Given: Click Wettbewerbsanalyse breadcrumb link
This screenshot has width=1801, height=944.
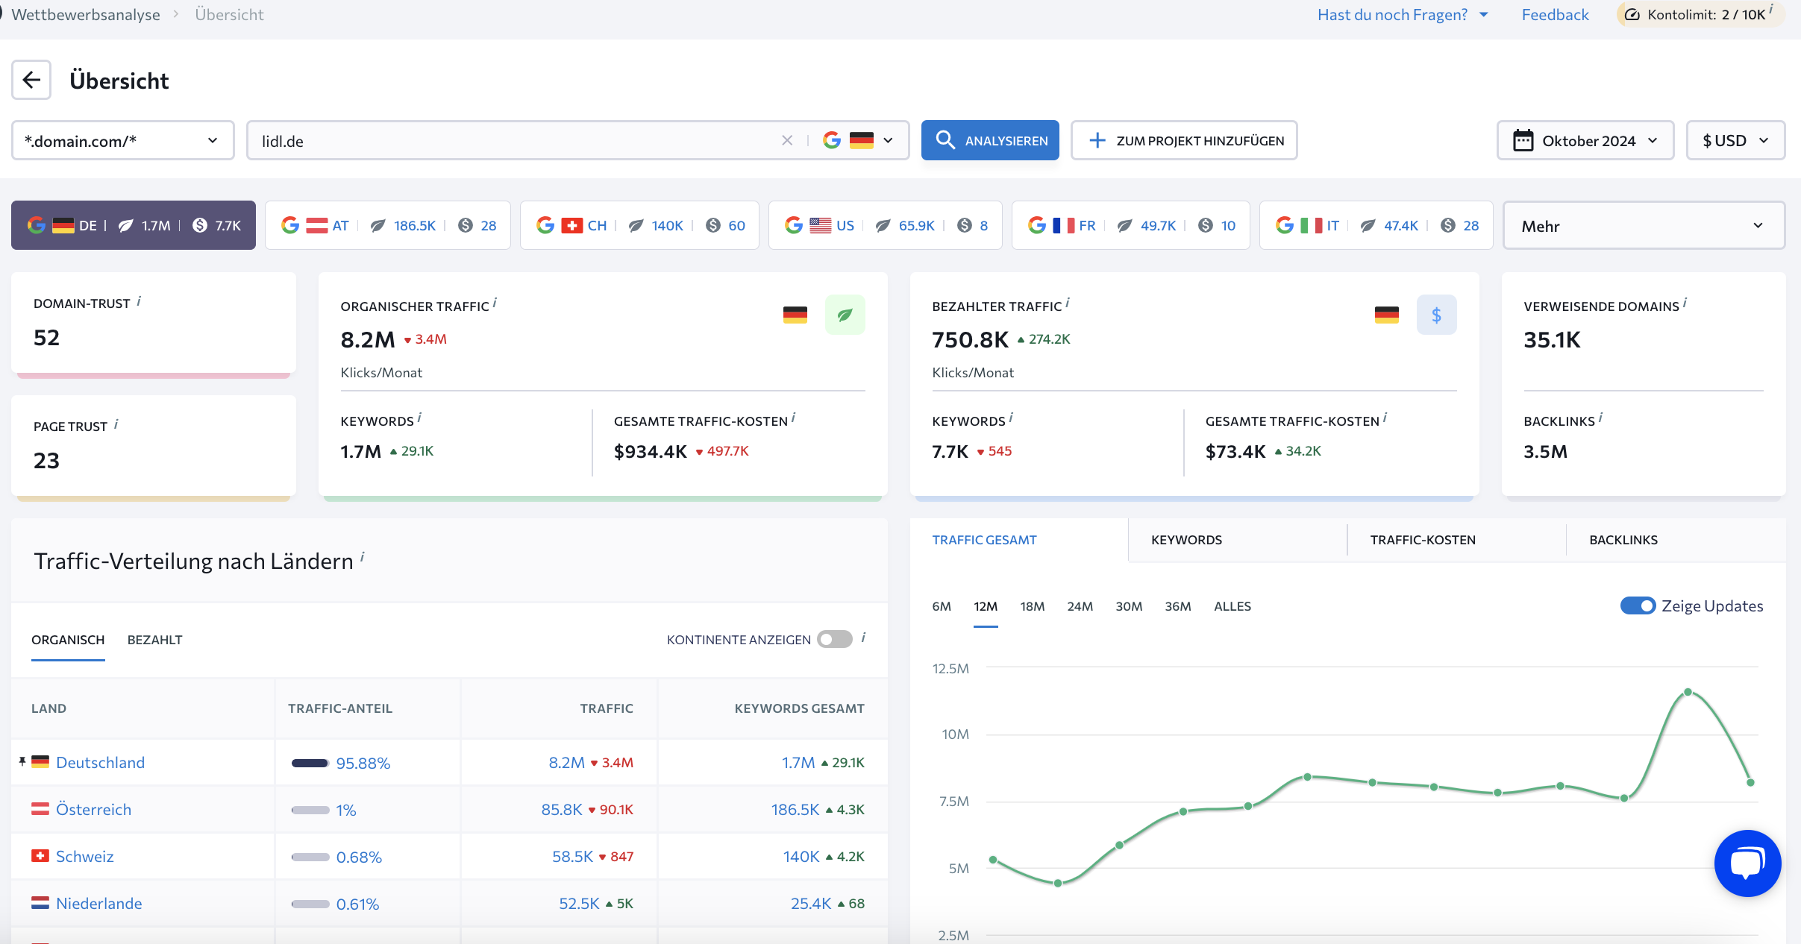Looking at the screenshot, I should click(x=86, y=14).
